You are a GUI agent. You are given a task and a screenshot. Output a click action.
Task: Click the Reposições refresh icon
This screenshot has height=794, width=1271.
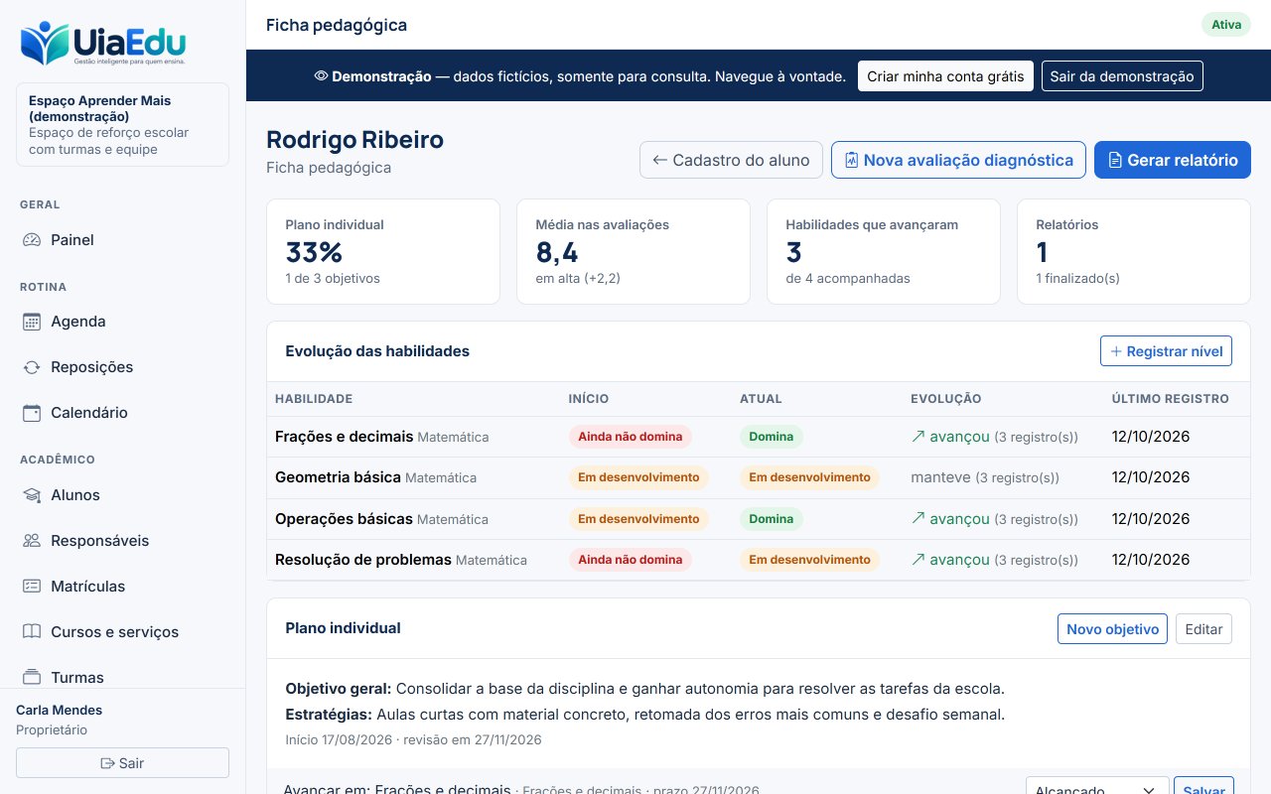(32, 367)
